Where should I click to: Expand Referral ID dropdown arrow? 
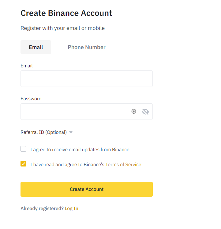click(x=71, y=132)
